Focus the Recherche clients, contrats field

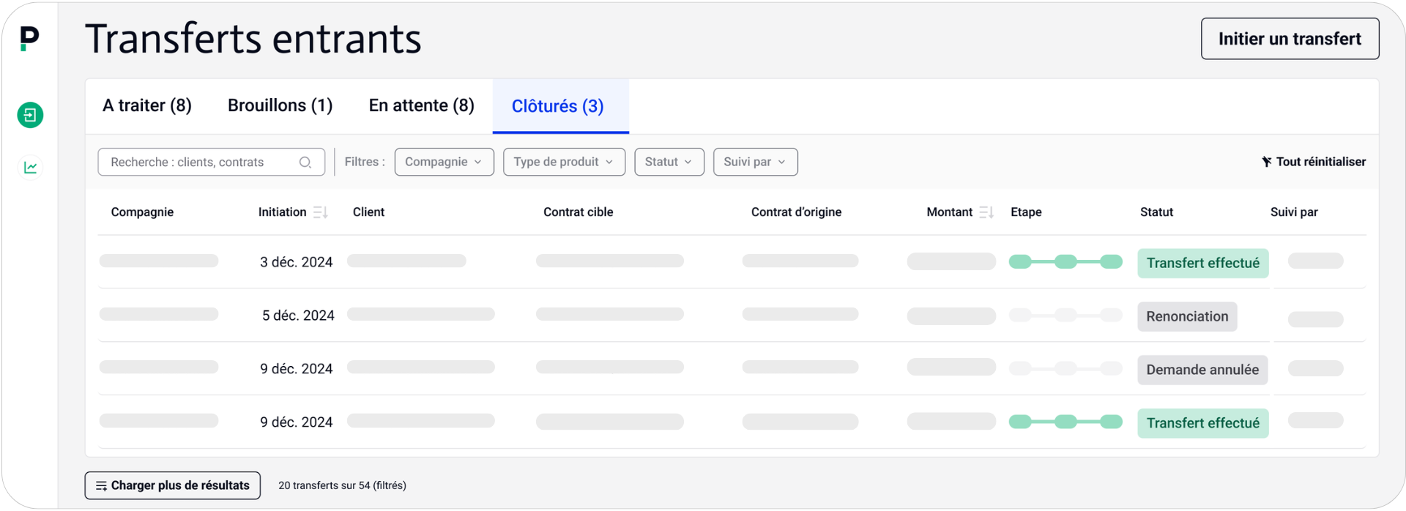coord(211,163)
